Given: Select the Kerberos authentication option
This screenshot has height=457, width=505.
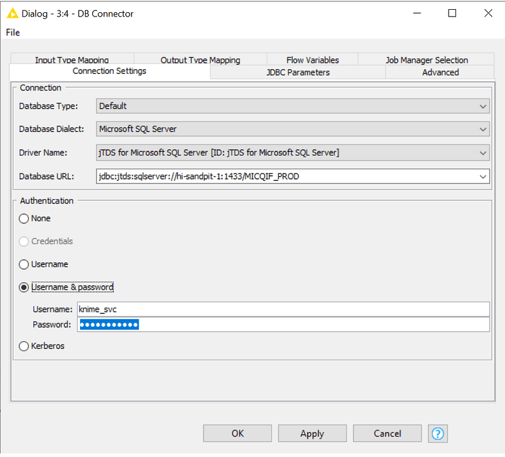Looking at the screenshot, I should (23, 346).
